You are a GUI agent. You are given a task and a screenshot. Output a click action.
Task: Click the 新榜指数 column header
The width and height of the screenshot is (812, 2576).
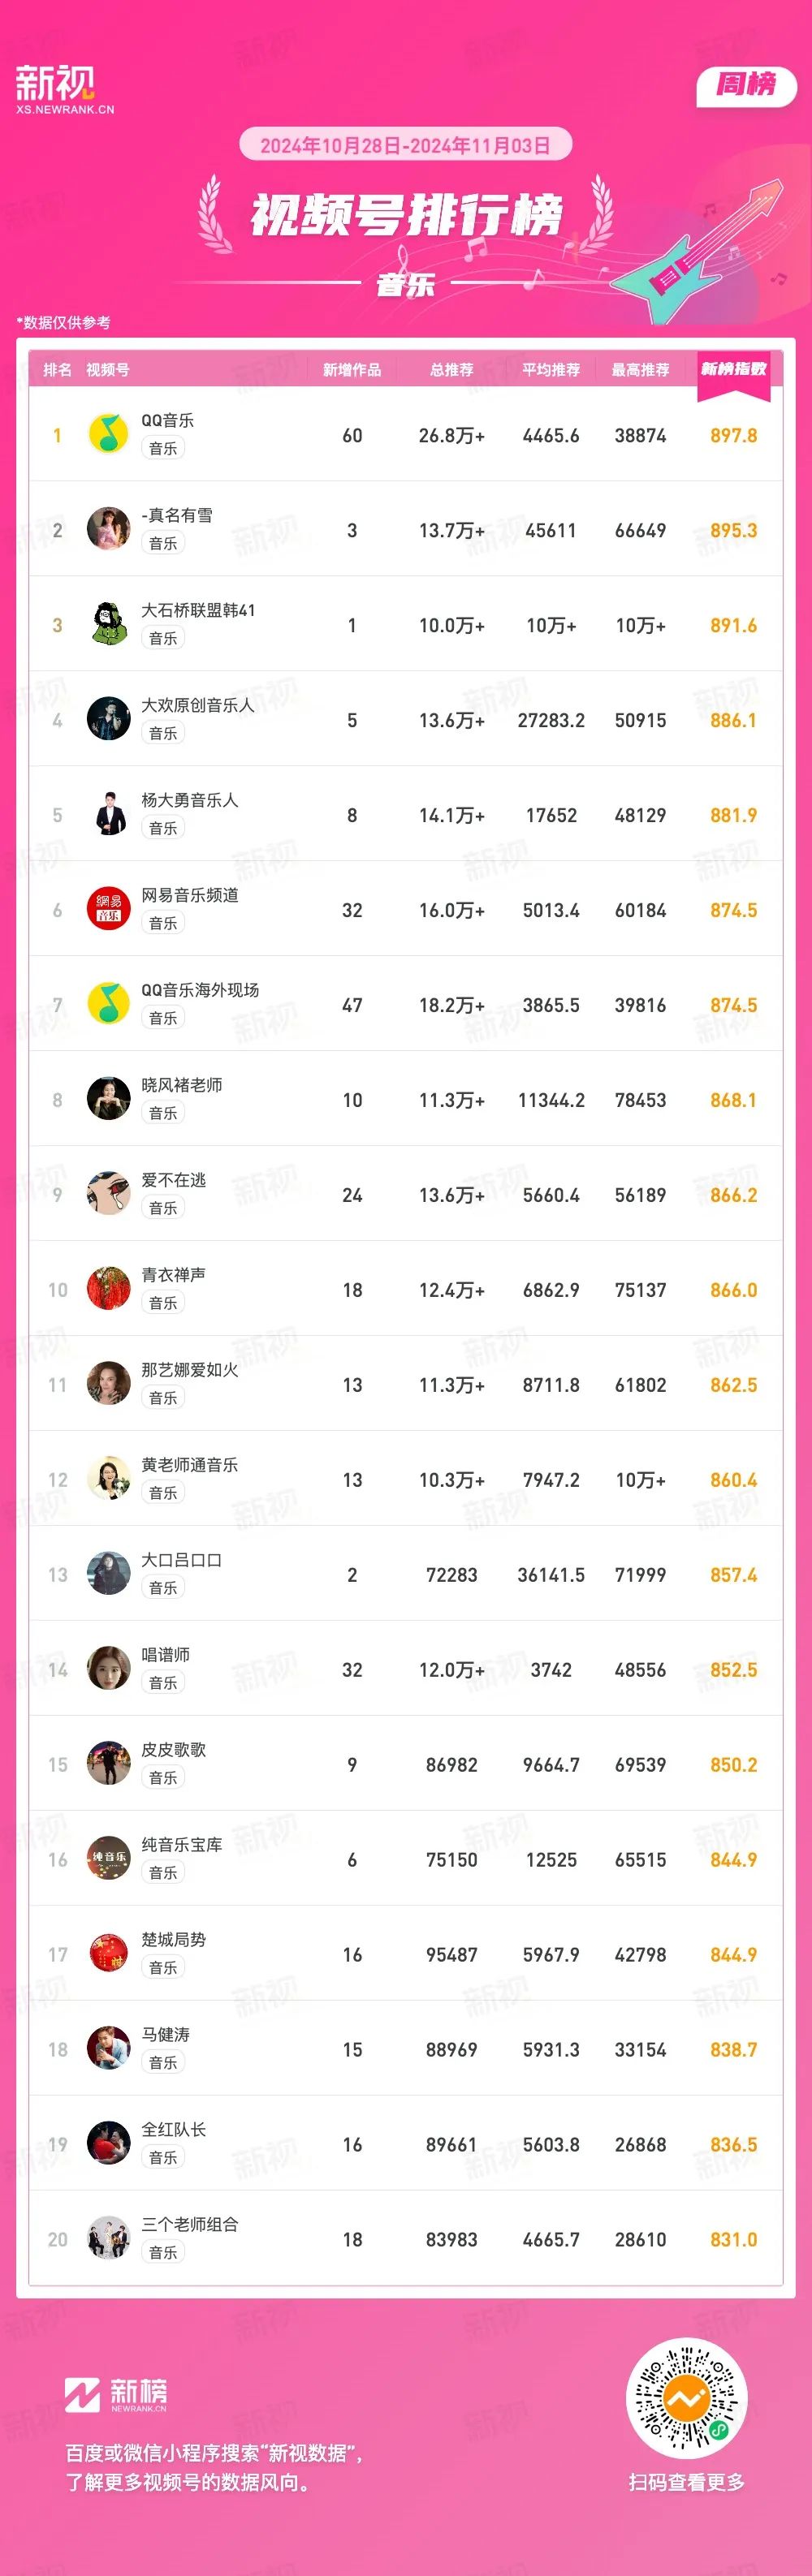pyautogui.click(x=733, y=369)
